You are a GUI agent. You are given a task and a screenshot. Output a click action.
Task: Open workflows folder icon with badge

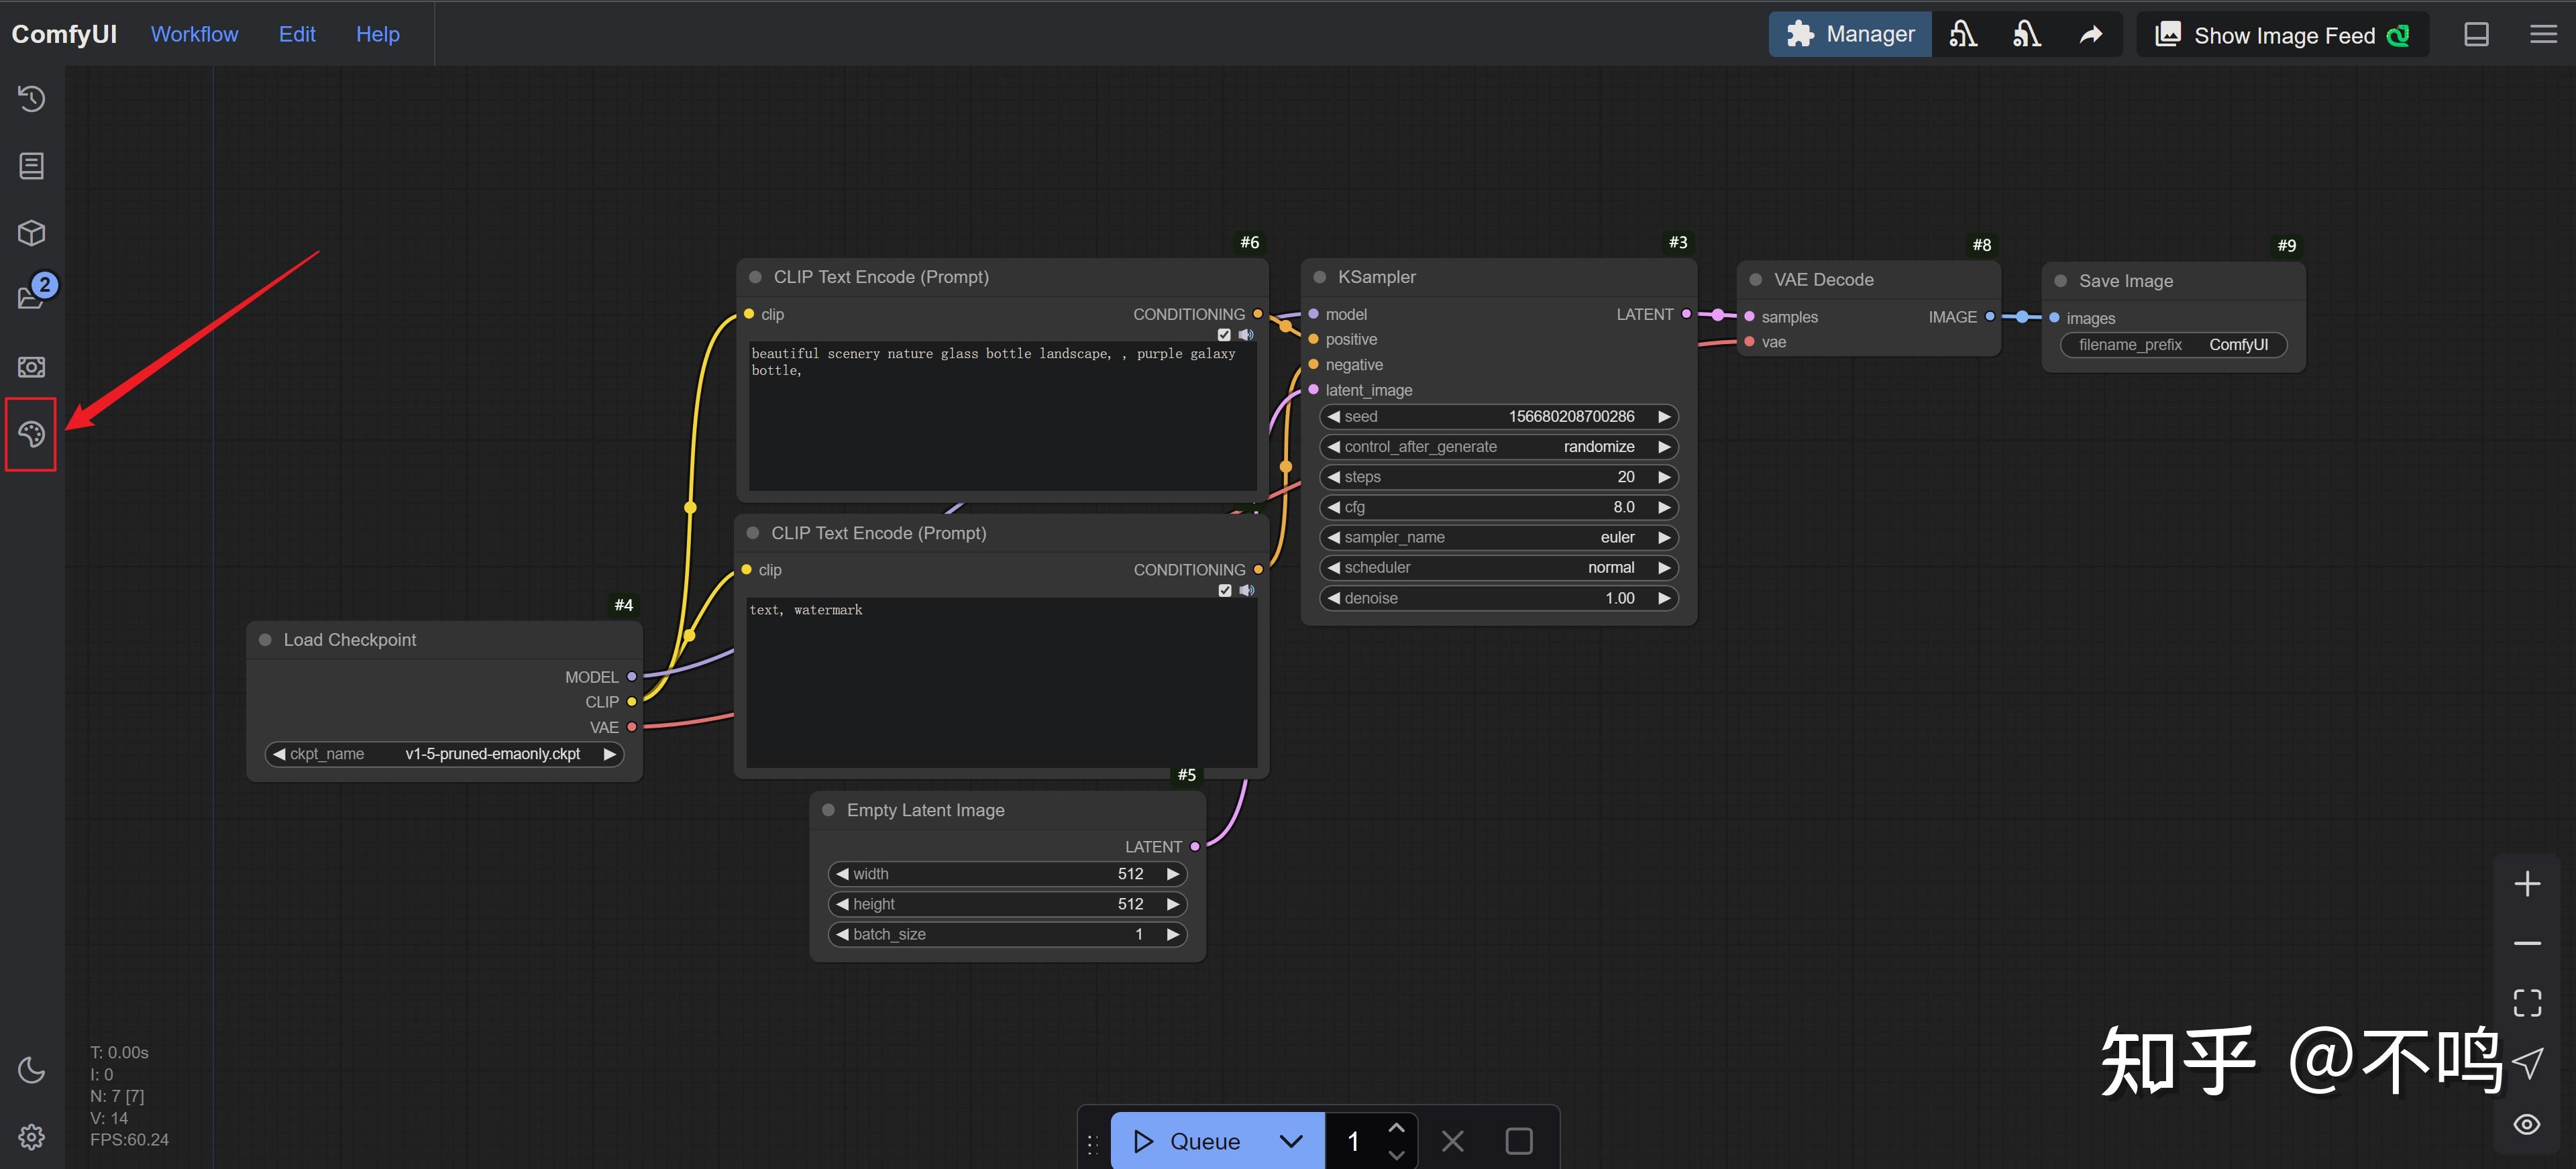(x=31, y=298)
